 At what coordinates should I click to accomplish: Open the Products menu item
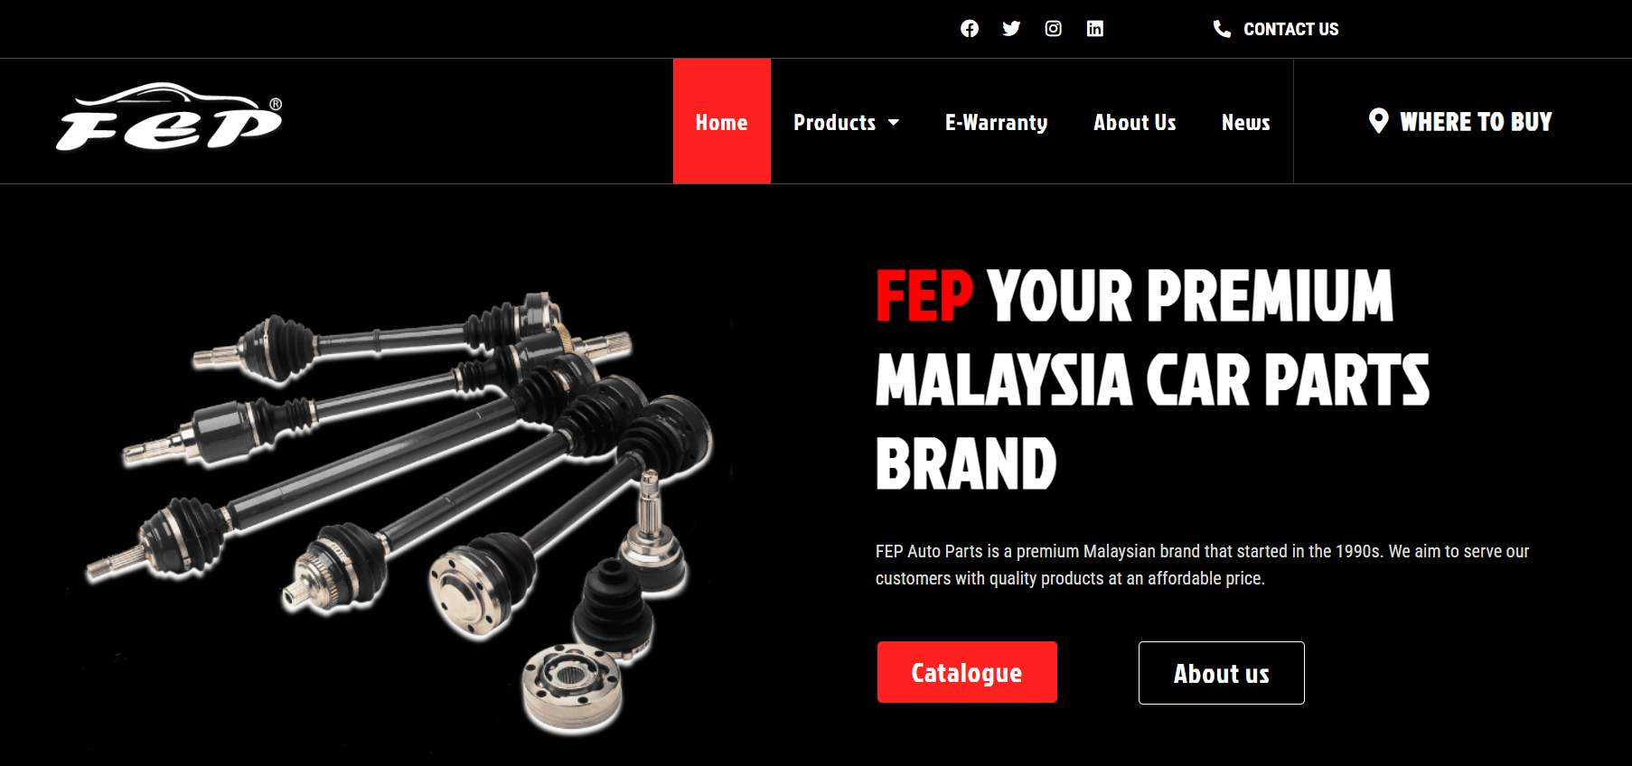[834, 122]
